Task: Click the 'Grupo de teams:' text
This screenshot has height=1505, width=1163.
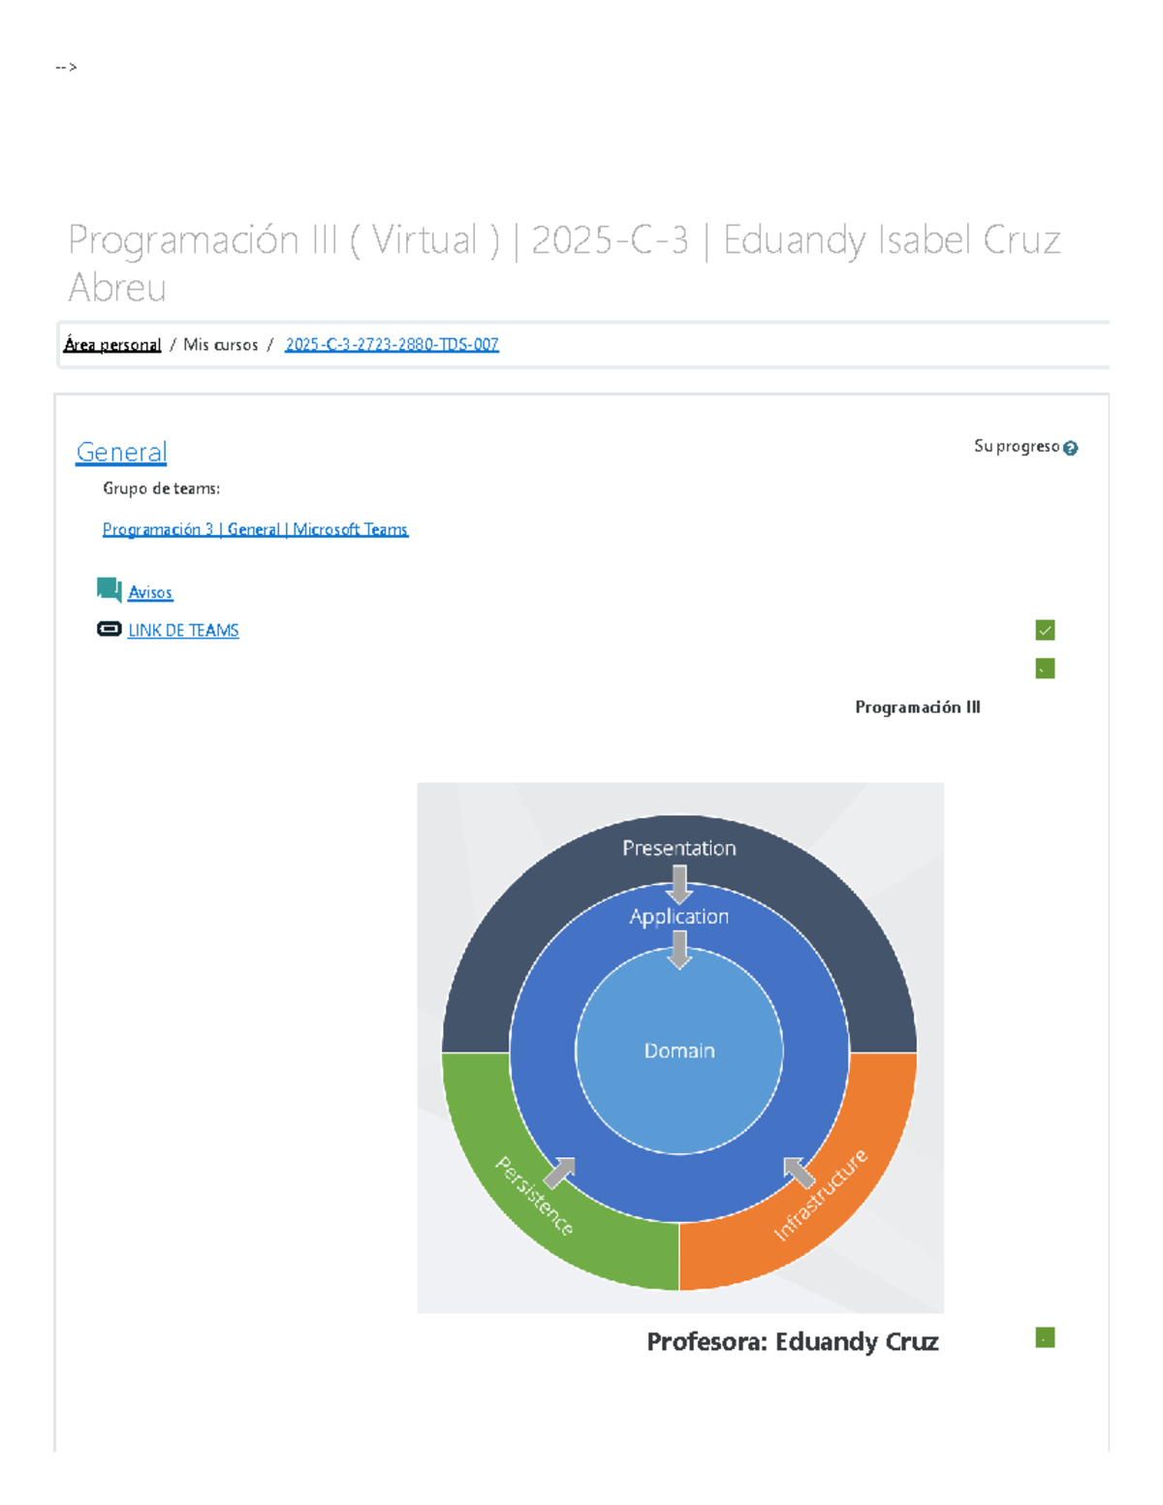Action: click(162, 488)
